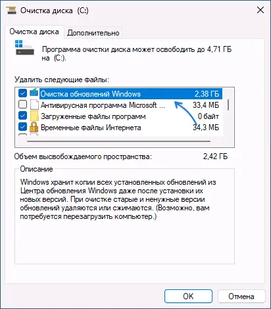
Task: Click the padlock icon for Temporary Internet Files
Action: point(34,127)
